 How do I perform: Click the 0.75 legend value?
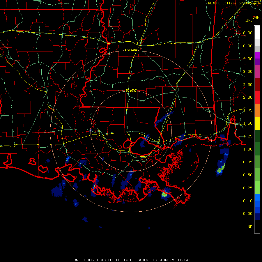pos(248,162)
